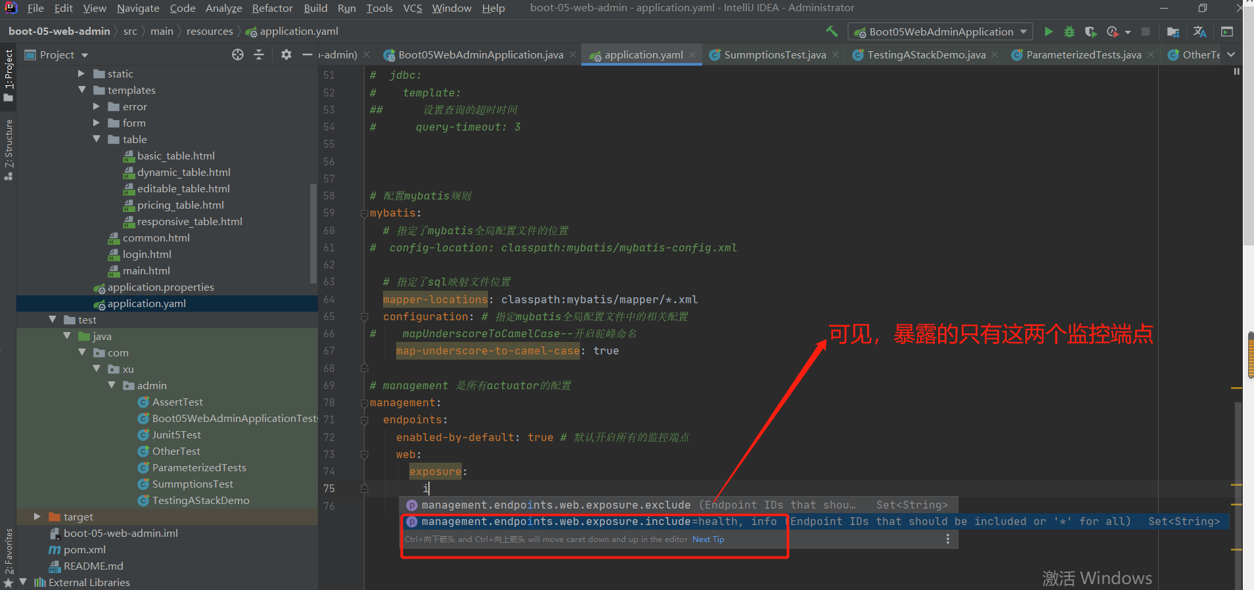Start debugging with the bug icon
Image resolution: width=1254 pixels, height=590 pixels.
(1069, 32)
